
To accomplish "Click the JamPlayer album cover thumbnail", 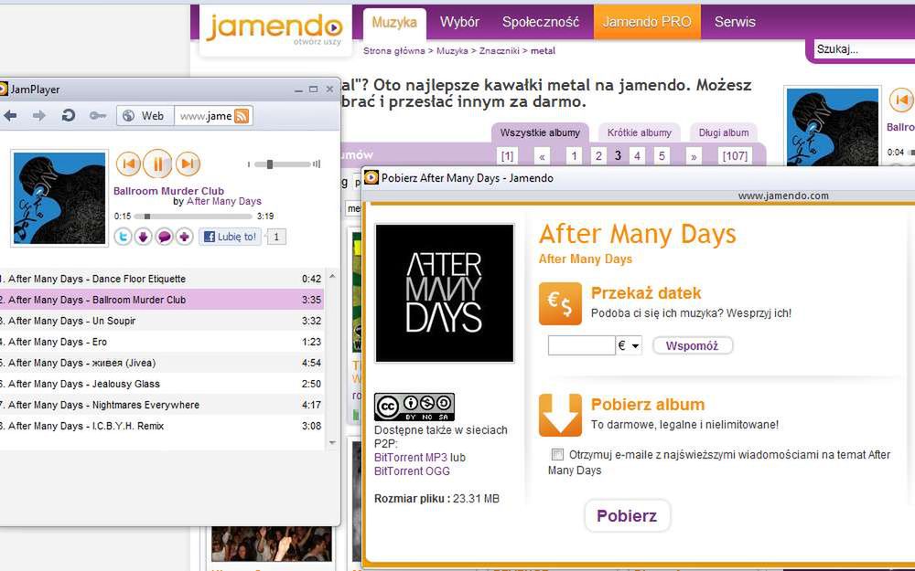I will [59, 198].
